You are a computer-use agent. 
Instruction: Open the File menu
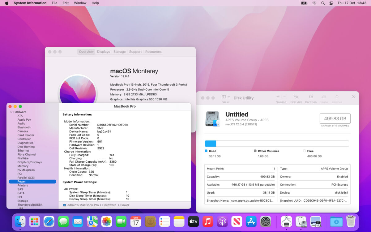pos(54,3)
